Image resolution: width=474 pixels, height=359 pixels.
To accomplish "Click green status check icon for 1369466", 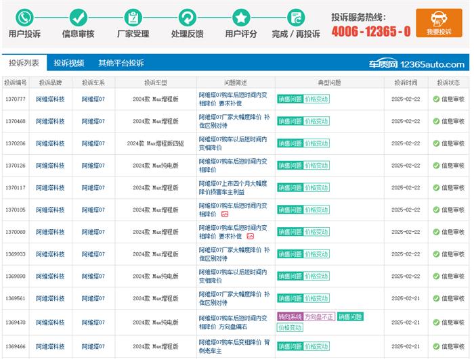I will pyautogui.click(x=436, y=346).
